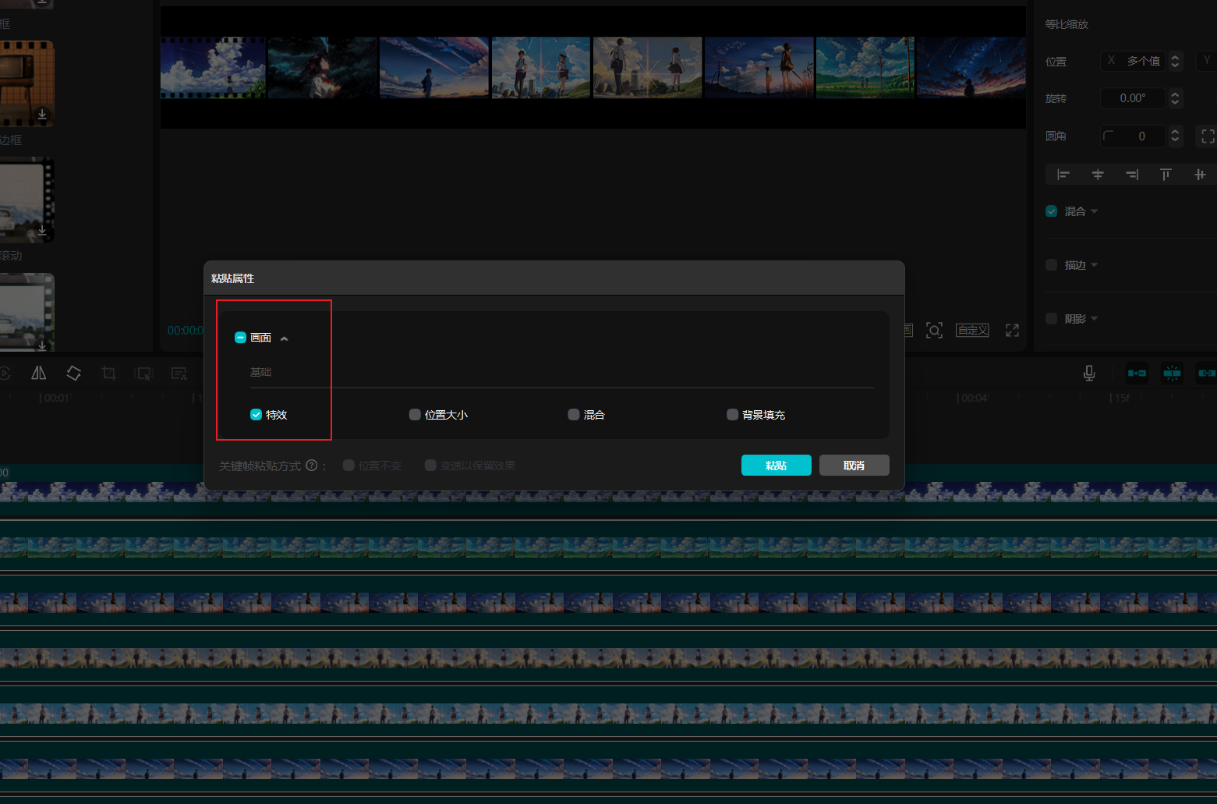This screenshot has height=804, width=1217.
Task: Click the align right icon
Action: click(x=1132, y=175)
